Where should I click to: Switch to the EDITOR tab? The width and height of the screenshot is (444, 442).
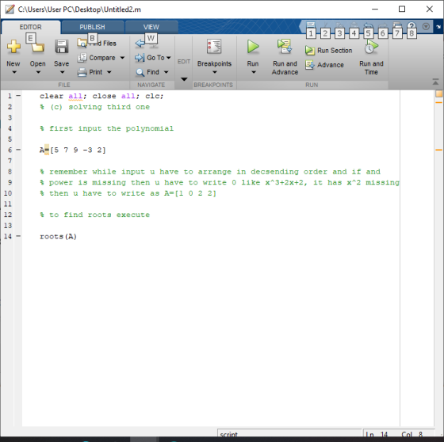pos(31,27)
